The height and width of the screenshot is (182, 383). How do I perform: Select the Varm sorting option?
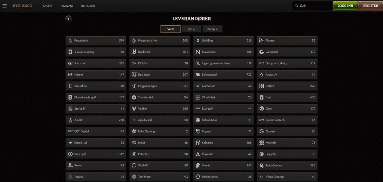(171, 29)
